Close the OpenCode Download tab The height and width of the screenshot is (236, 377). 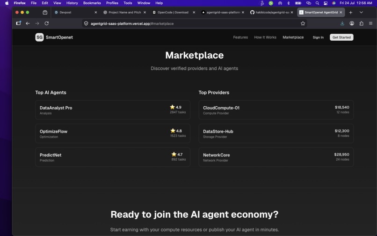point(194,12)
